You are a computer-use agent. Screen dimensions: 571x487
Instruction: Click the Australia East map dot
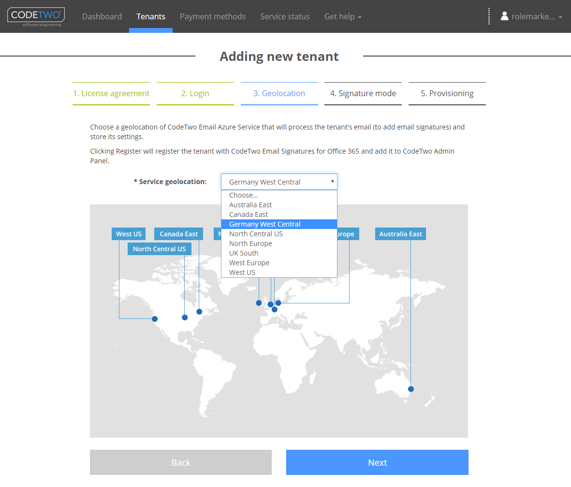click(x=411, y=389)
